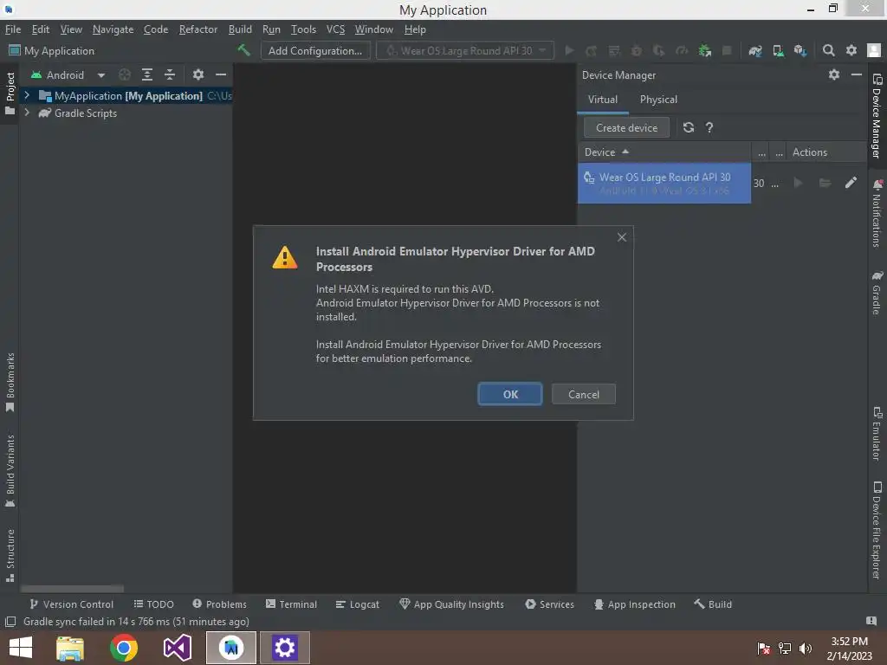Confirm the install dialog with OK
This screenshot has width=887, height=665.
click(510, 394)
